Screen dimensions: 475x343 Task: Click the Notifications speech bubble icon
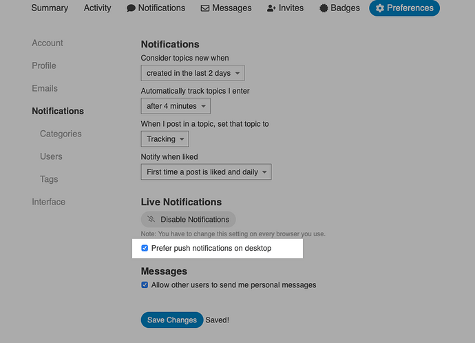click(x=131, y=8)
